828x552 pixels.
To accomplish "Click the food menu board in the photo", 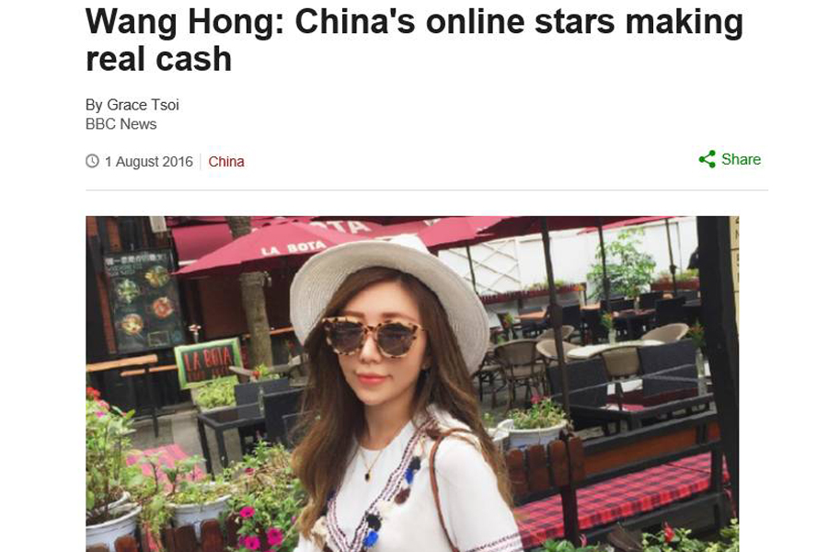I will 143,301.
